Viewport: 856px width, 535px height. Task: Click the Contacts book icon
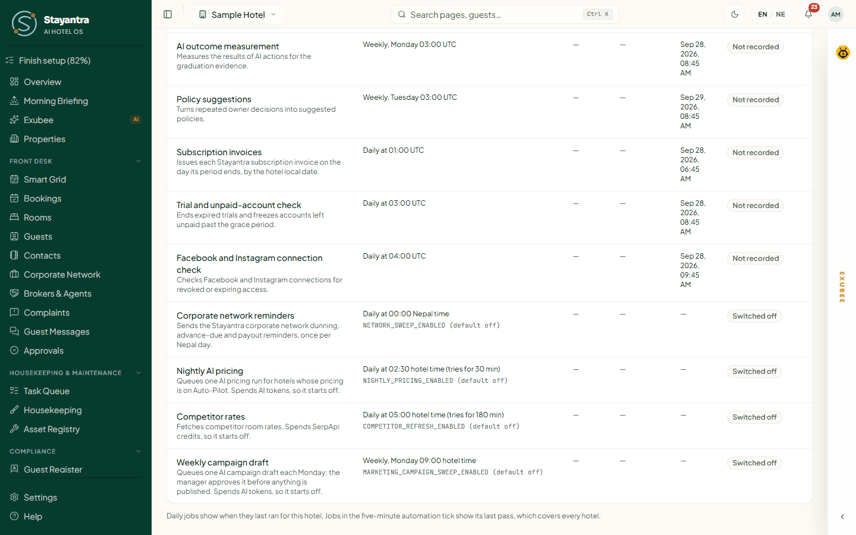(14, 255)
